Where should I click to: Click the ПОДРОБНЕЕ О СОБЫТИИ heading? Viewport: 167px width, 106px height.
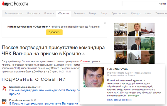point(34,79)
